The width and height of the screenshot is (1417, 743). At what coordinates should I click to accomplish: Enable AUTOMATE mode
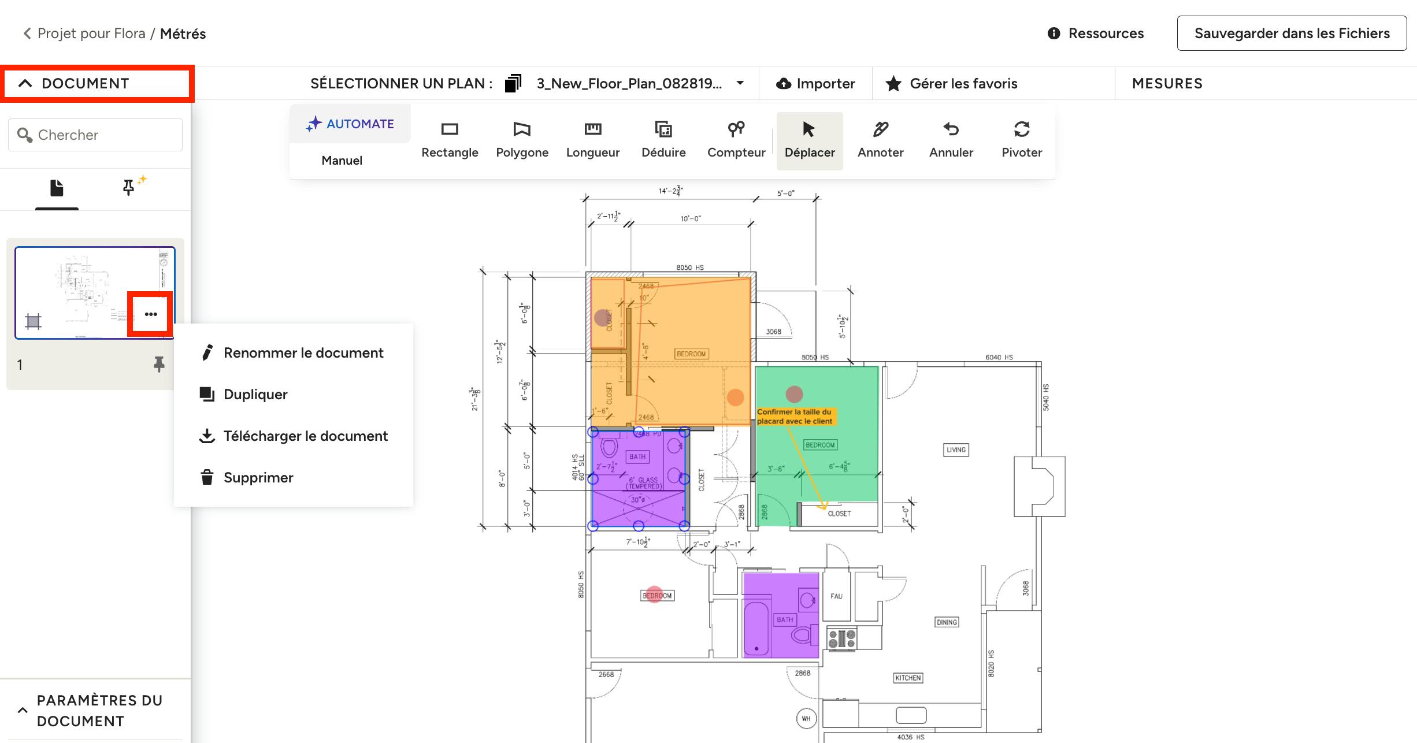click(350, 124)
